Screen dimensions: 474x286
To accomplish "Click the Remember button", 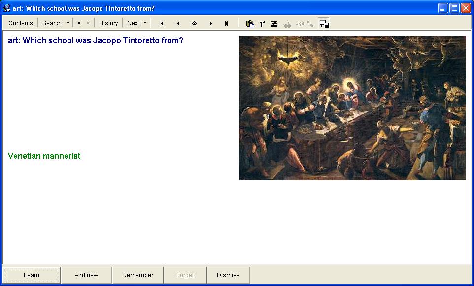I will (137, 275).
